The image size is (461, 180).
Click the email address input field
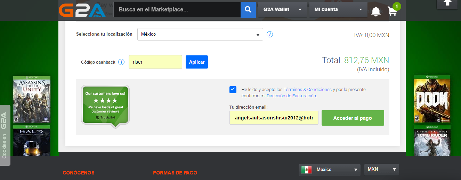point(274,118)
